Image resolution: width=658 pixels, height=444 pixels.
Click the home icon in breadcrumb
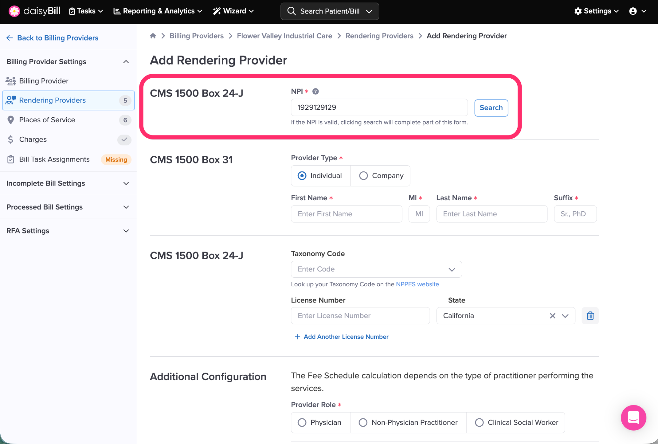point(153,36)
